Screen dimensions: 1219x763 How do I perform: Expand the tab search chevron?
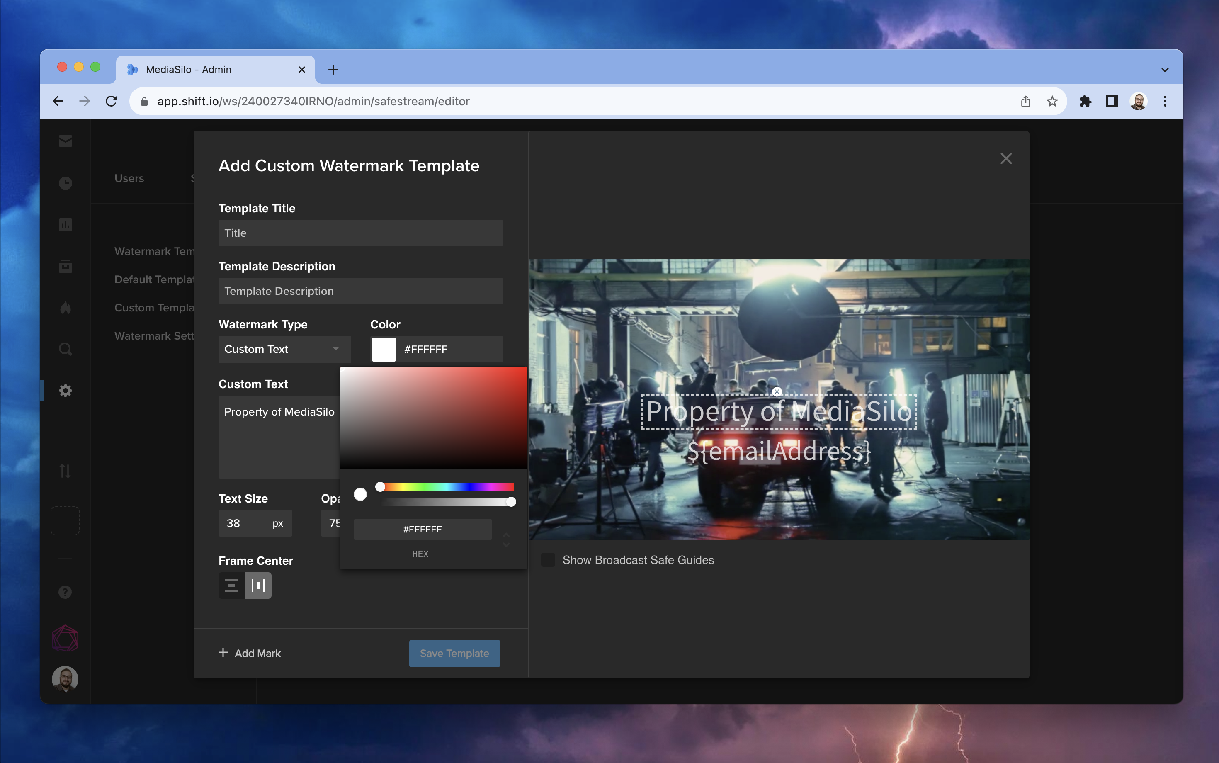point(1165,70)
